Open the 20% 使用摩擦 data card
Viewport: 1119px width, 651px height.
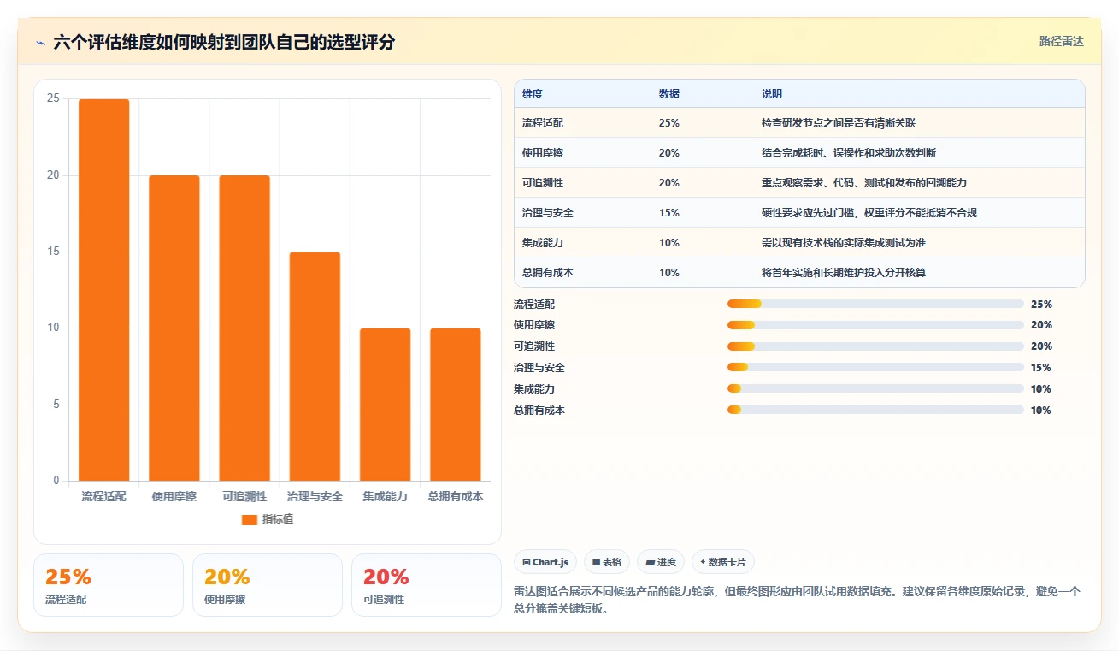(x=268, y=585)
